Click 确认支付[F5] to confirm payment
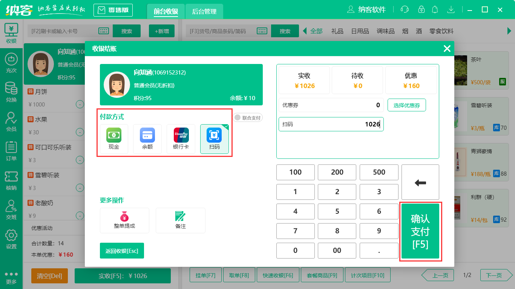Image resolution: width=515 pixels, height=289 pixels. point(420,231)
